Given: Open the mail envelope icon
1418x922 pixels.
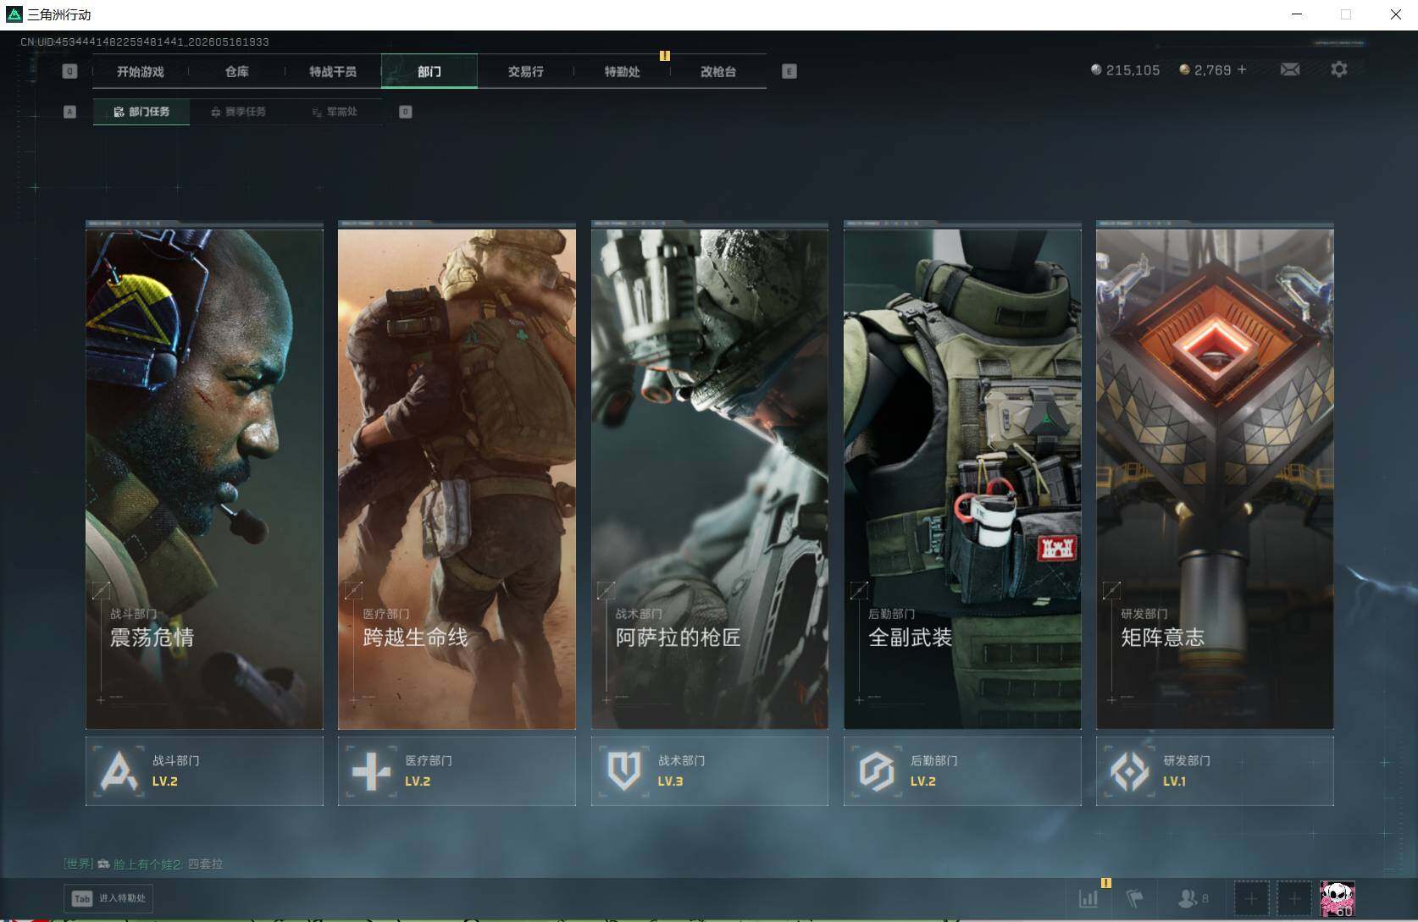Looking at the screenshot, I should tap(1290, 69).
